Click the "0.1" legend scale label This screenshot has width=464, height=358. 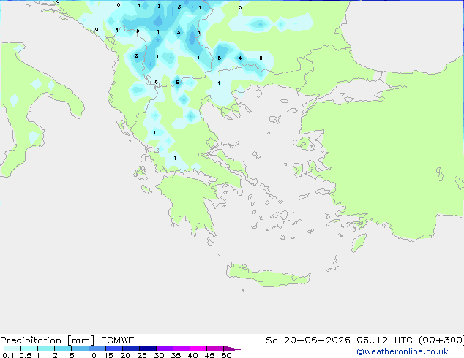click(8, 355)
